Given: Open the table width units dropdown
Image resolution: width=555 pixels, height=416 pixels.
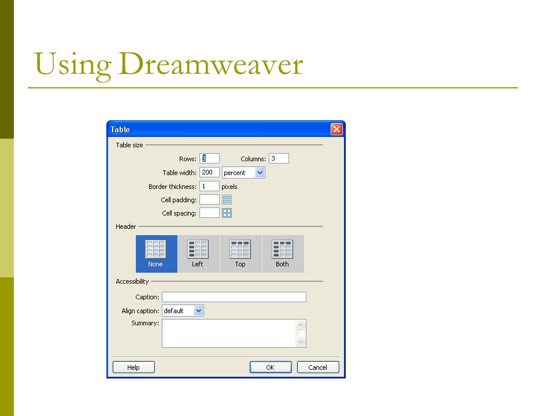Looking at the screenshot, I should tap(243, 173).
